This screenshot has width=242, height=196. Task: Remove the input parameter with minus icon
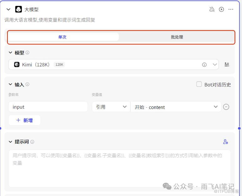[x=226, y=107]
